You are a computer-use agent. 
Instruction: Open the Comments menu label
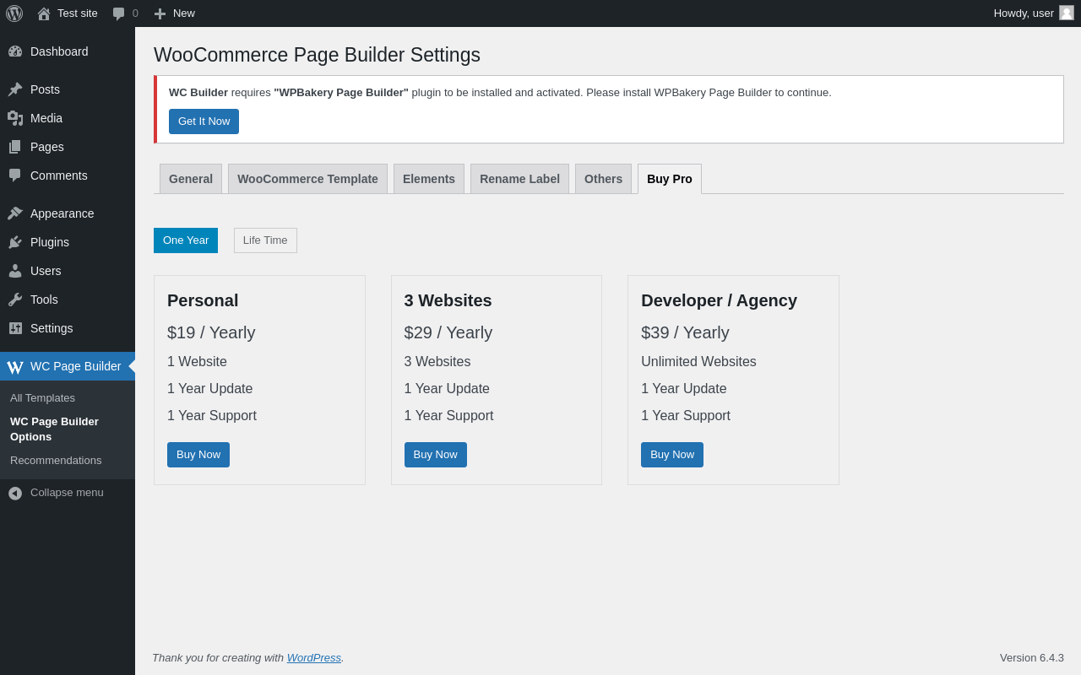(59, 175)
